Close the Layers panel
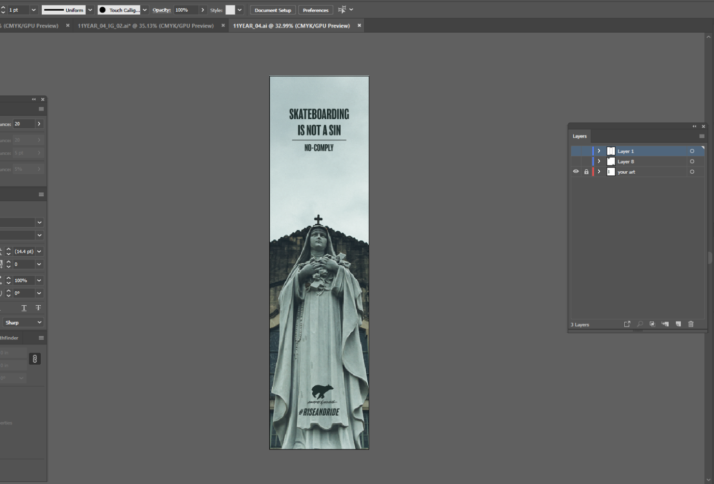Viewport: 714px width, 484px height. (x=703, y=126)
